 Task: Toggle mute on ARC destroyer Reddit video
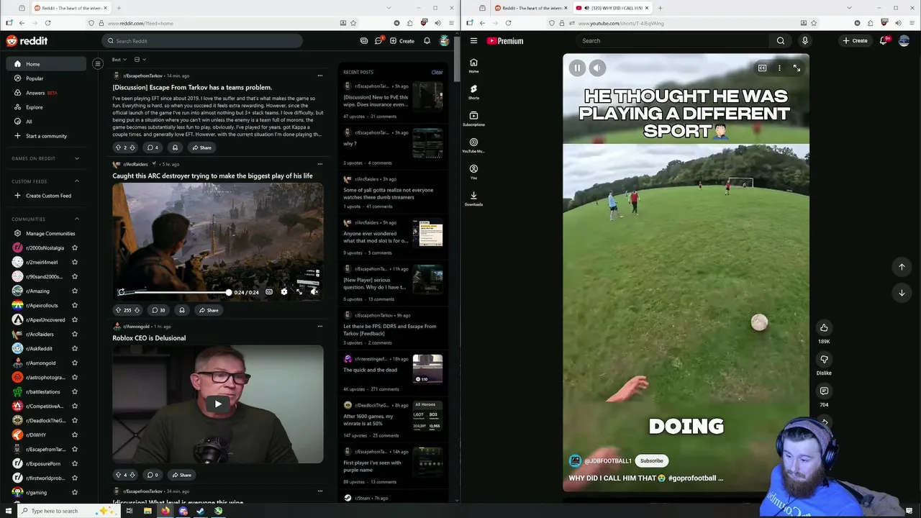point(314,292)
